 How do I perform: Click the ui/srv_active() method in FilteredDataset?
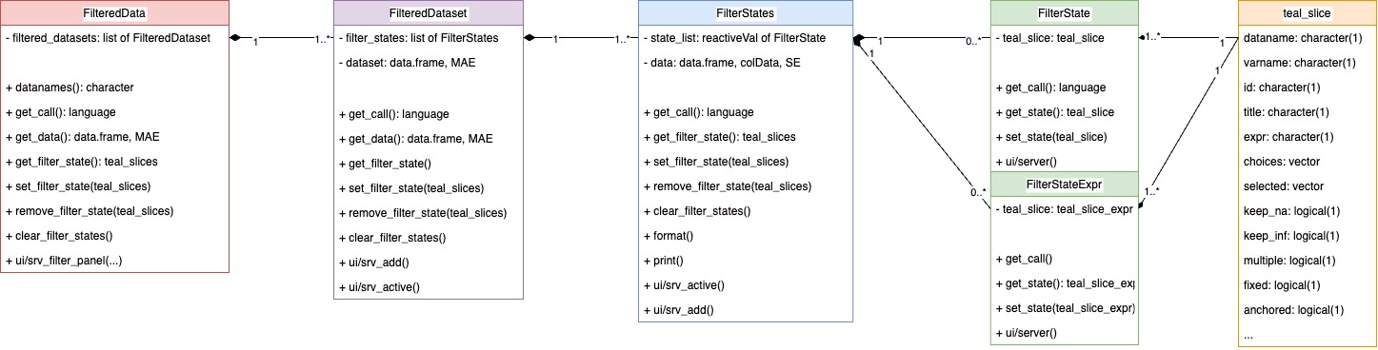click(379, 286)
